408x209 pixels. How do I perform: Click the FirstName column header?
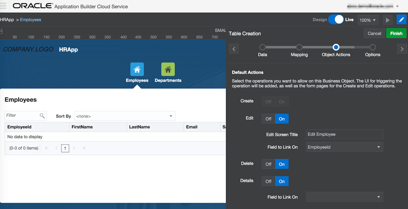(98, 127)
